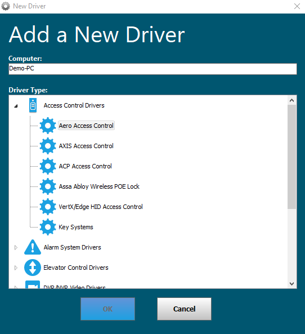This screenshot has width=305, height=334.
Task: Click the Elevator Control Drivers arrows icon
Action: (33, 268)
